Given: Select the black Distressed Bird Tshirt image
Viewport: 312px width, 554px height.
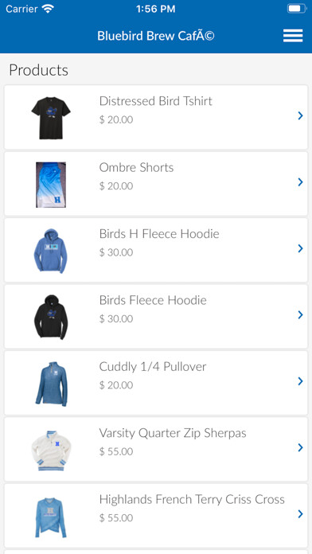Looking at the screenshot, I should tap(51, 118).
